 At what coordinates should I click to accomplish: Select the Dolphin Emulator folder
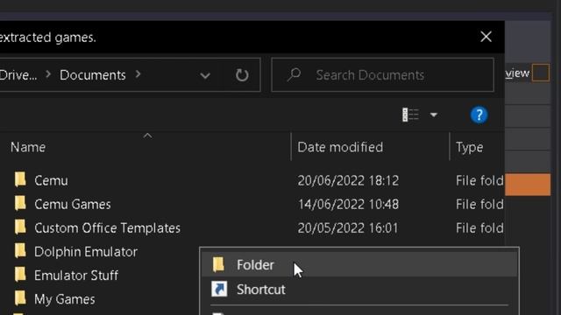[86, 252]
